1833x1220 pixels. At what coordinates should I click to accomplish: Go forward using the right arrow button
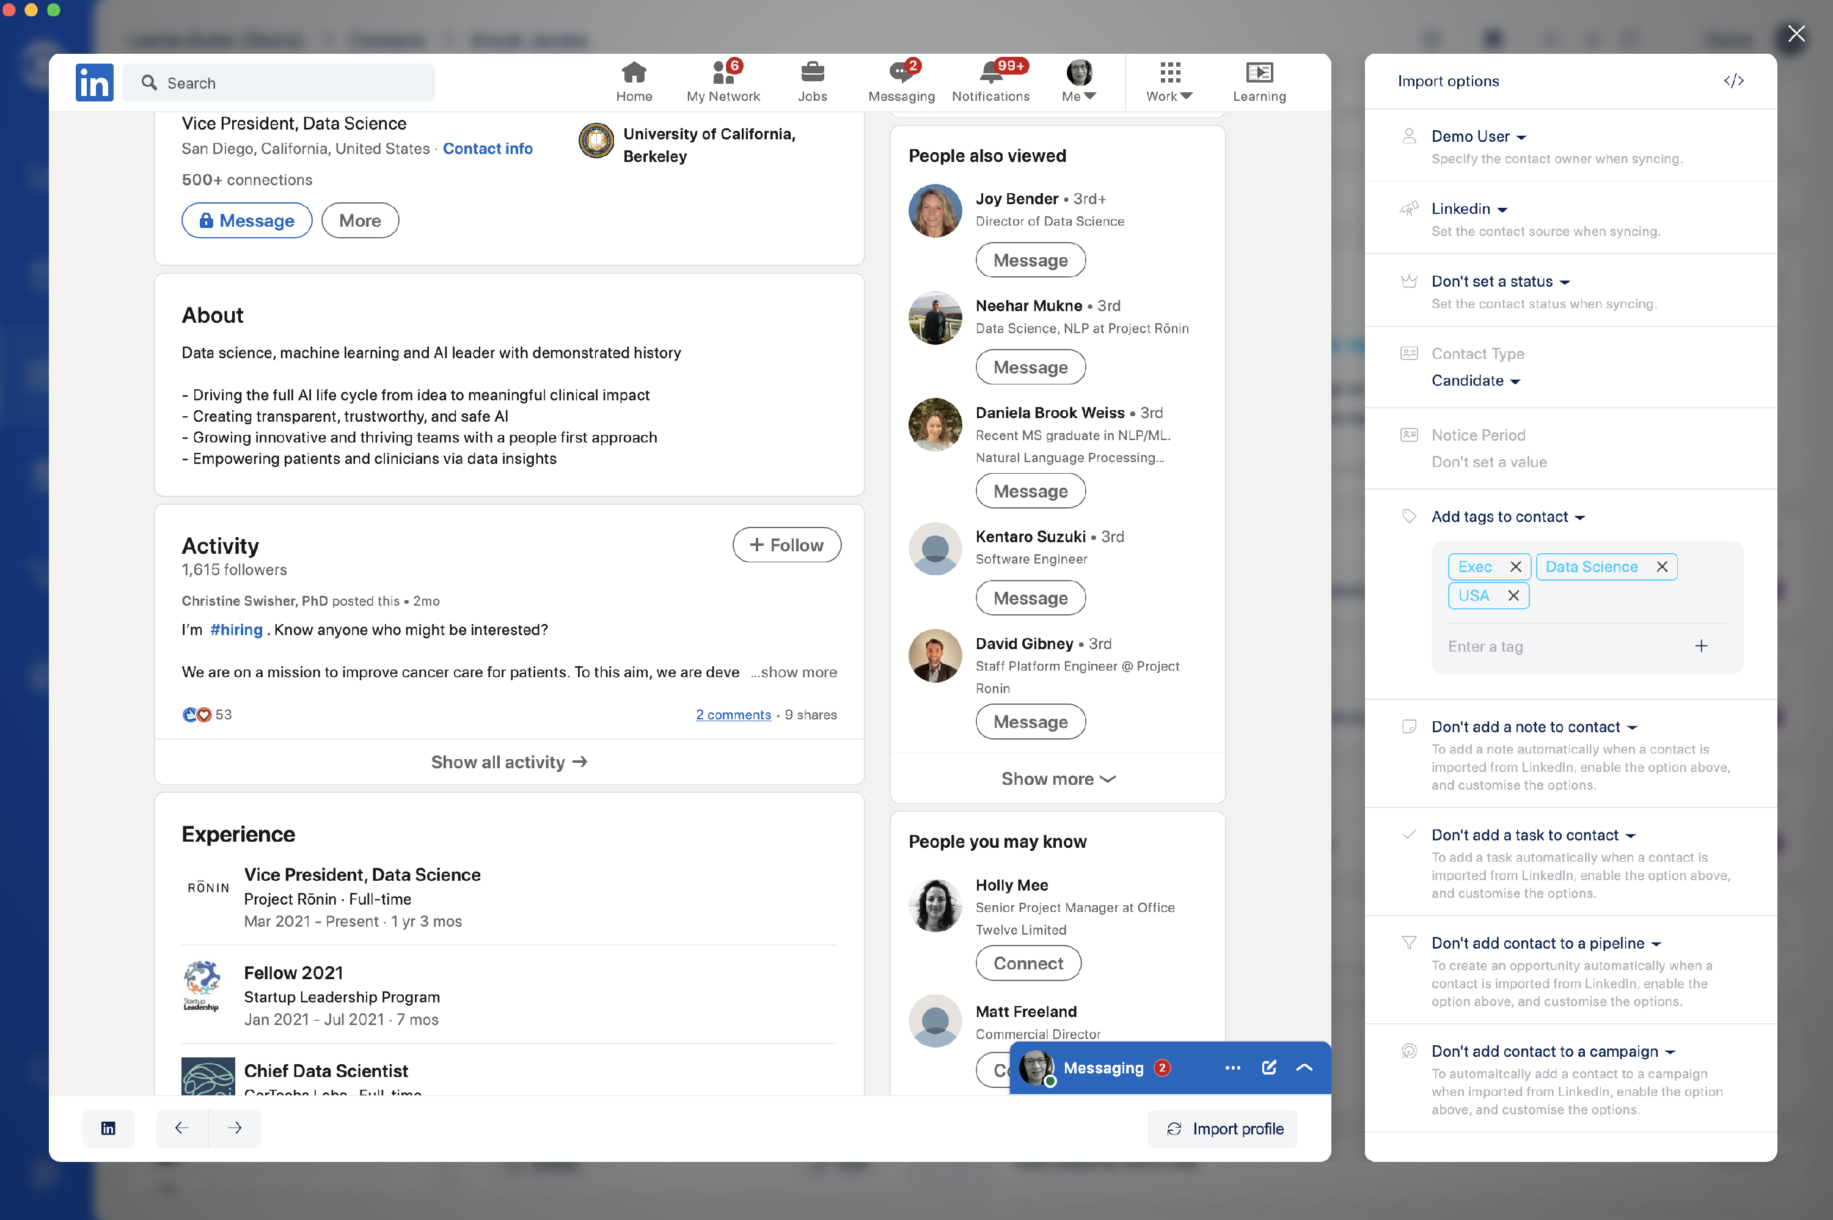coord(235,1128)
